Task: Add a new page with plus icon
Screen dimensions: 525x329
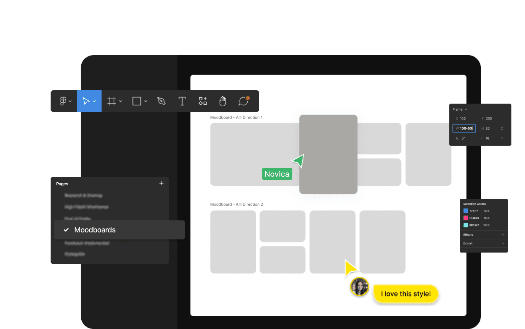Action: point(161,184)
